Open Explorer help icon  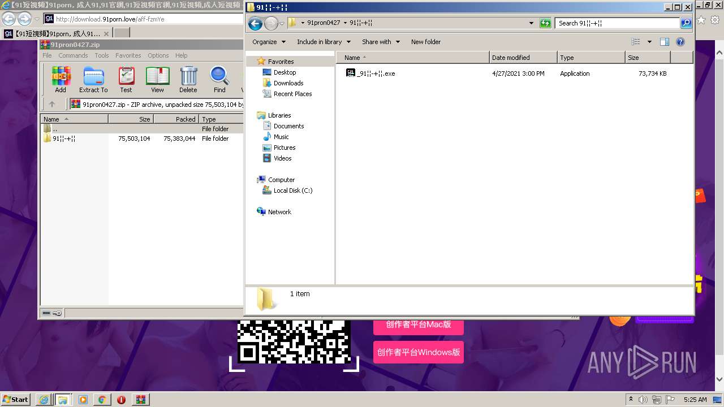click(x=680, y=42)
